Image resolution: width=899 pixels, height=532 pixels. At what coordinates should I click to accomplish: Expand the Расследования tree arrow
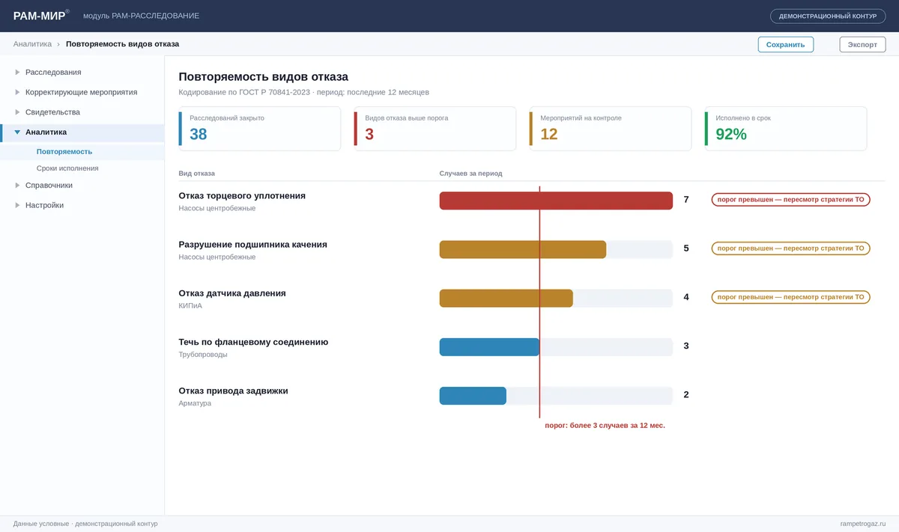17,72
